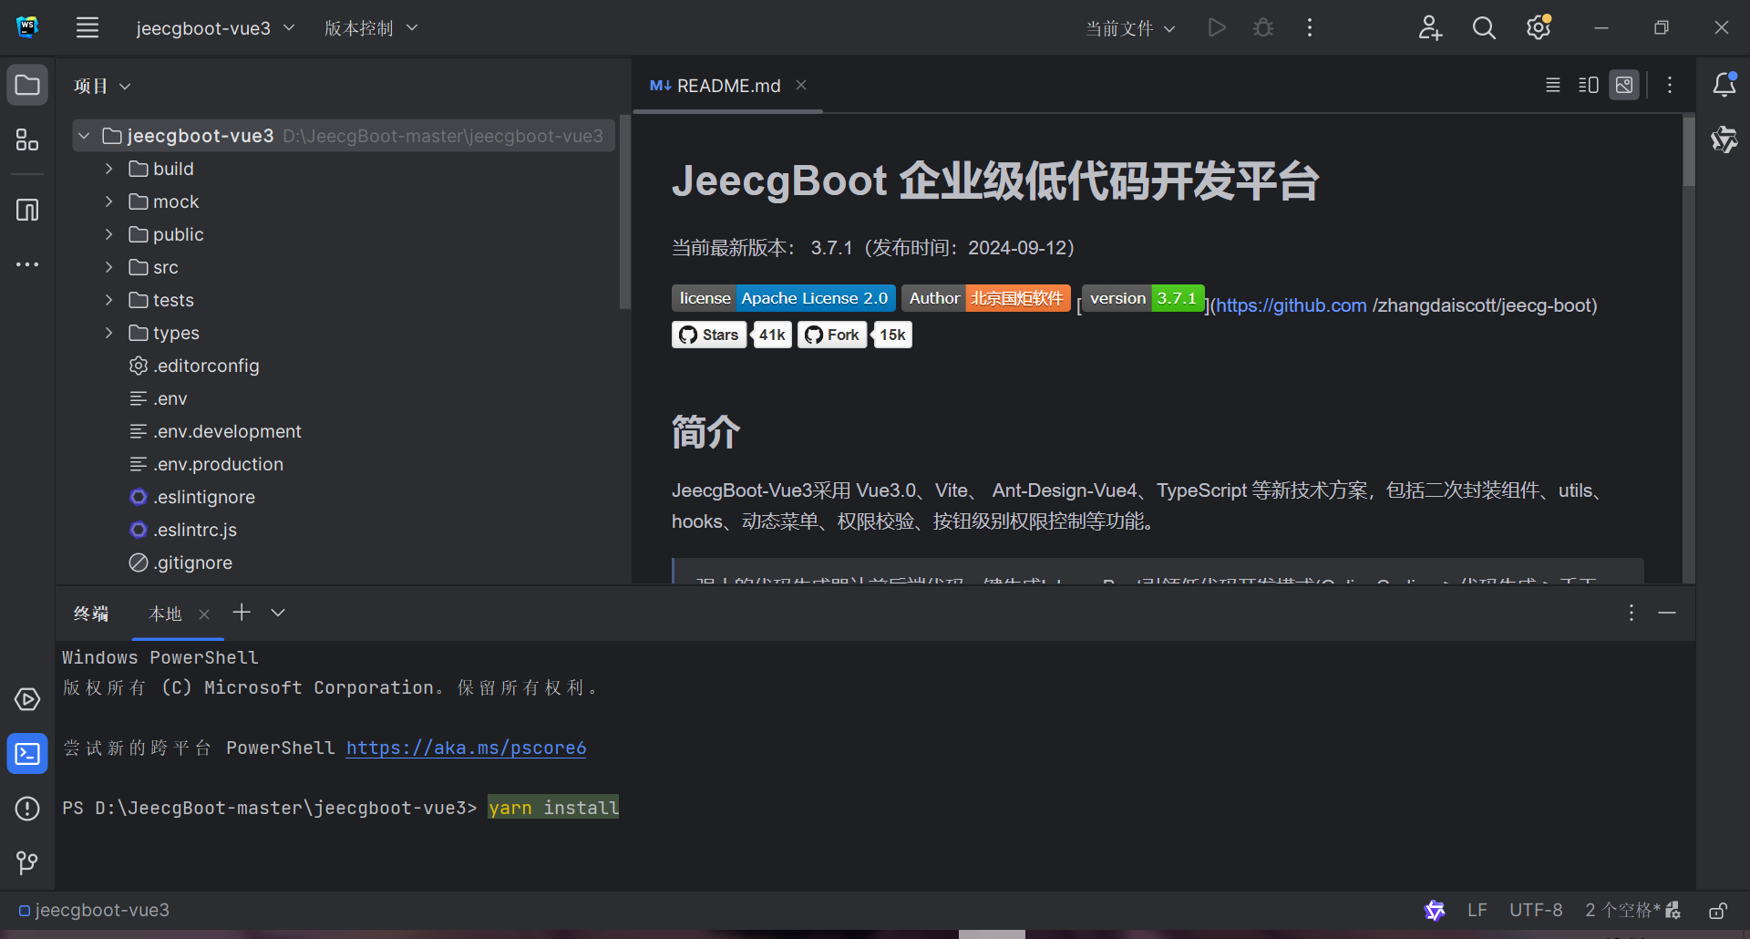Open the Notifications bell
The height and width of the screenshot is (939, 1750).
(1724, 85)
